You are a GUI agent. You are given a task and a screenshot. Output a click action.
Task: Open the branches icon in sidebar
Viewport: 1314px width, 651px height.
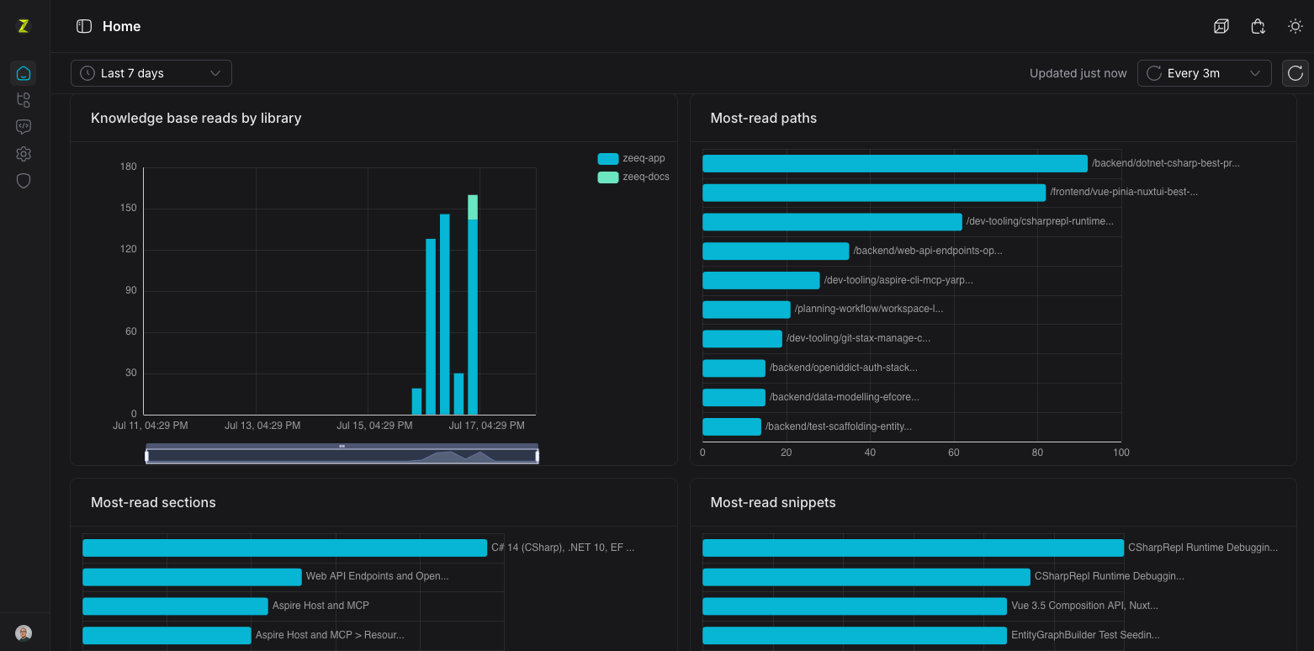[x=24, y=100]
